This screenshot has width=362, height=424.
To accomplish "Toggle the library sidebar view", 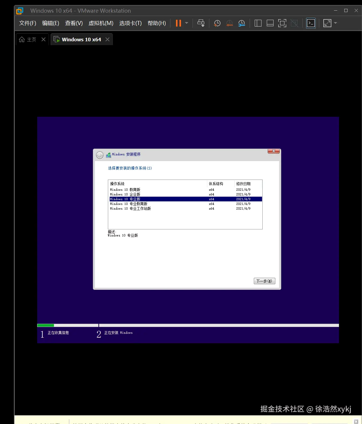I will pos(258,23).
